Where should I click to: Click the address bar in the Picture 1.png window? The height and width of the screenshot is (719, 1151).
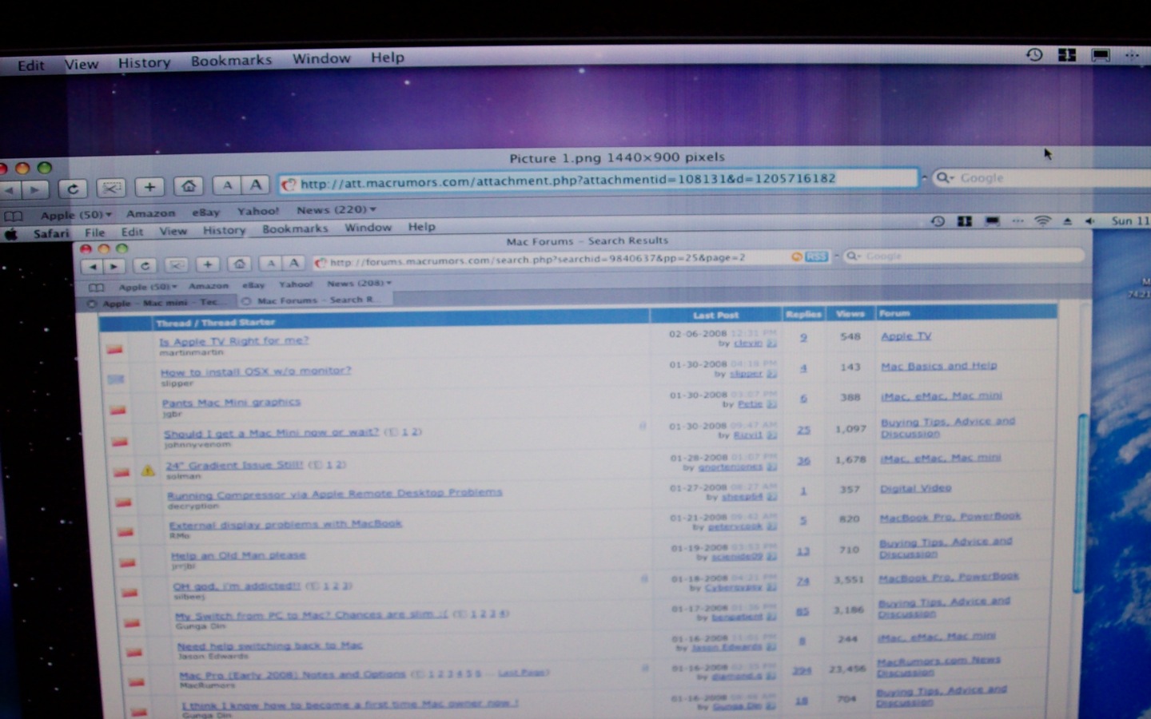[x=599, y=181]
